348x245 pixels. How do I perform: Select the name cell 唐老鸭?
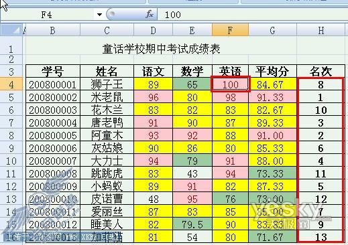(x=107, y=122)
